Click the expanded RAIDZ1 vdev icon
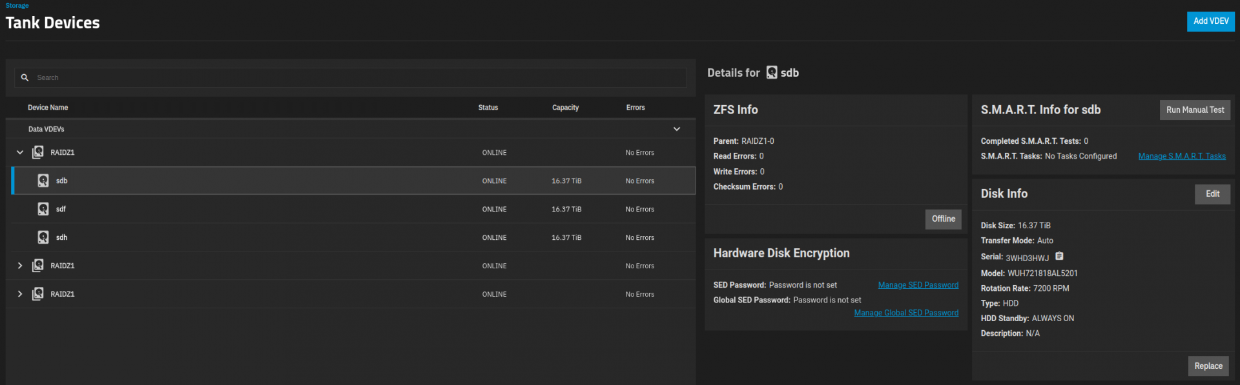 tap(38, 152)
